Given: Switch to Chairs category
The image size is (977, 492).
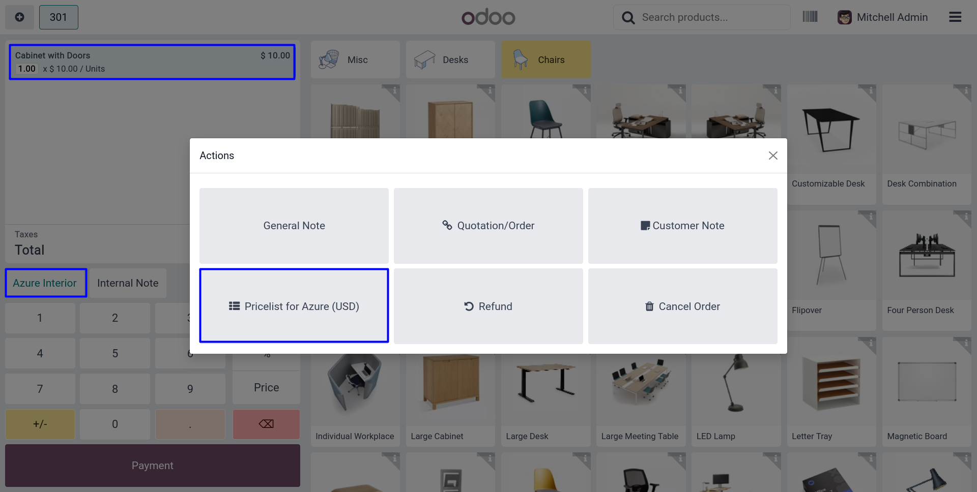Looking at the screenshot, I should (x=546, y=60).
